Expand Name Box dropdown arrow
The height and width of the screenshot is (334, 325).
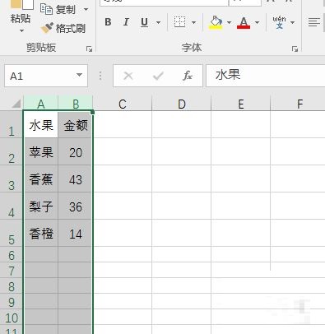80,75
